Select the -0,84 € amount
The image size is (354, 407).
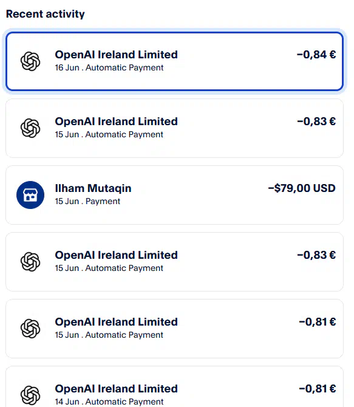coord(316,55)
